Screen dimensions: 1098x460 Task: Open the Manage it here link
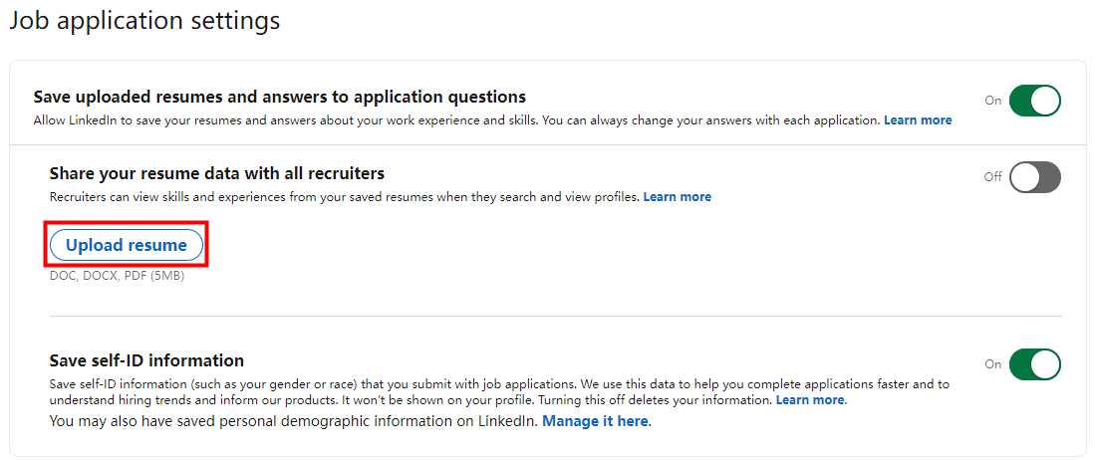[595, 421]
